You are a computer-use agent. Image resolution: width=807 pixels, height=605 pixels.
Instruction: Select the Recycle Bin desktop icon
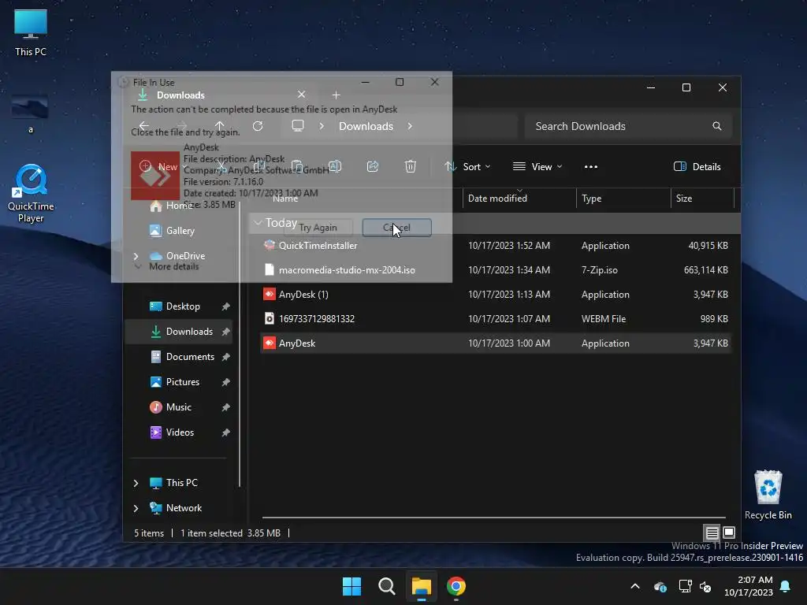click(768, 495)
